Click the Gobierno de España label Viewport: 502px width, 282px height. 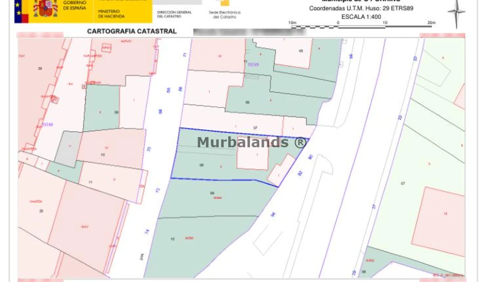coord(75,5)
